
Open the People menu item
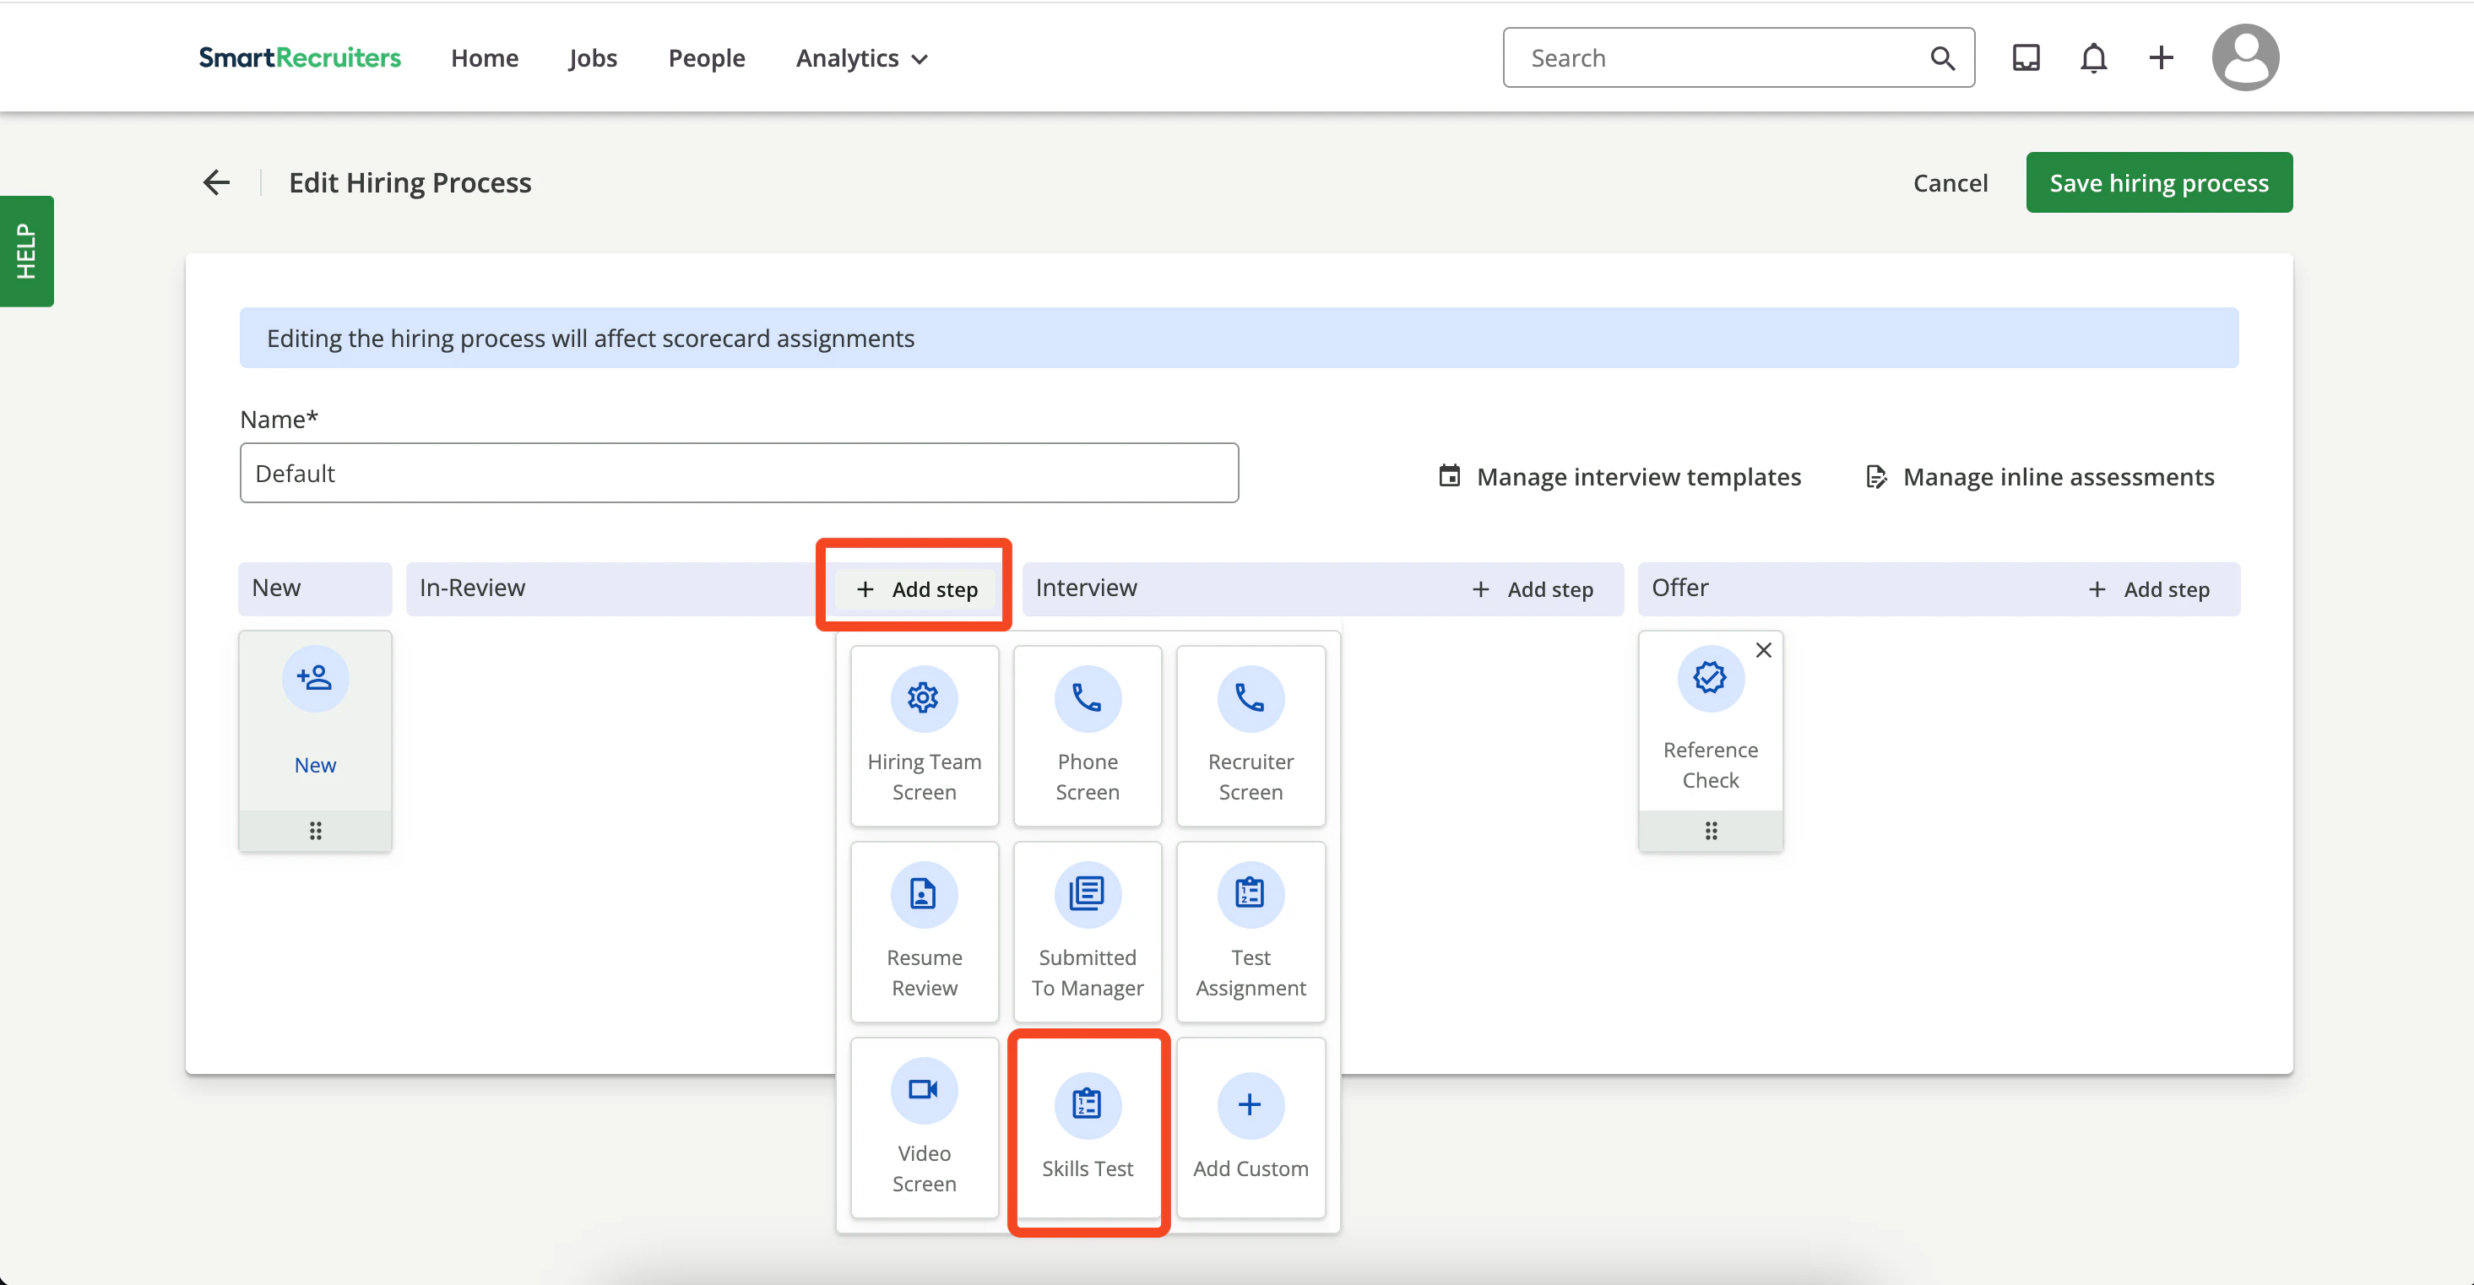706,58
